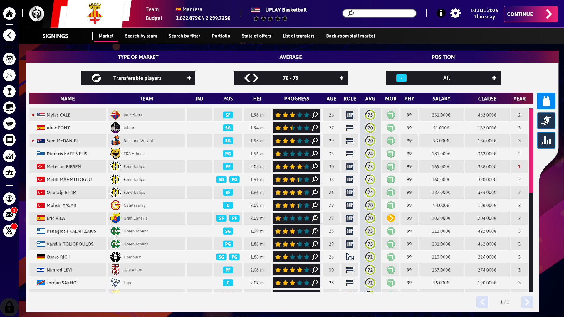The image size is (564, 317).
Task: Select the jersey view icon on the right
Action: pos(546,101)
